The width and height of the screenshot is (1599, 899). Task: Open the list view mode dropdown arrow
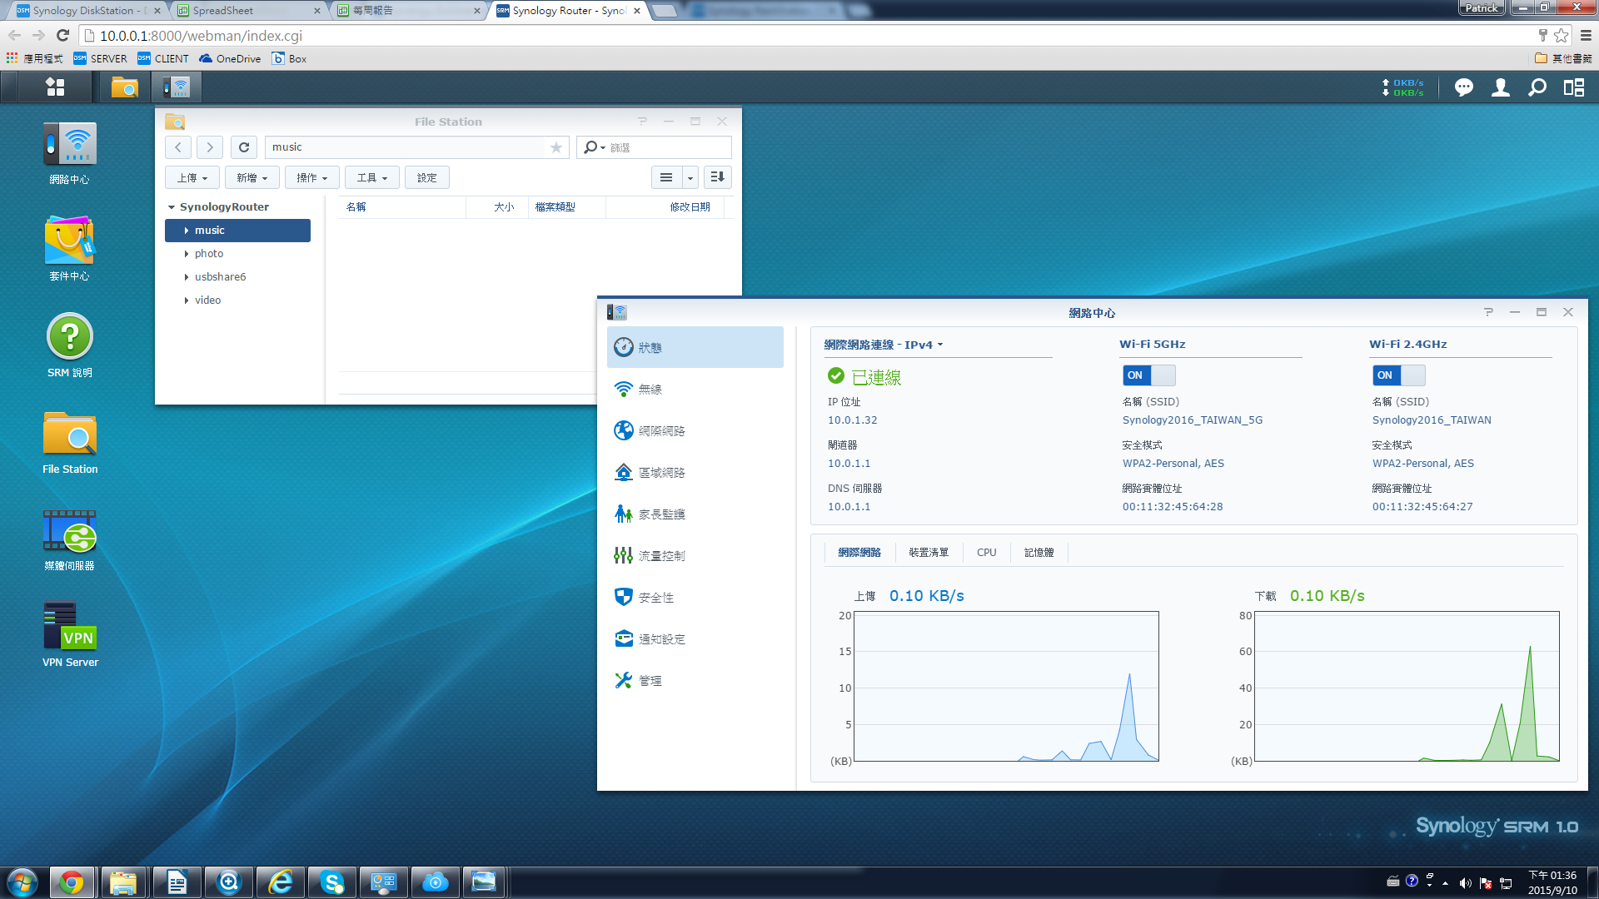coord(690,177)
